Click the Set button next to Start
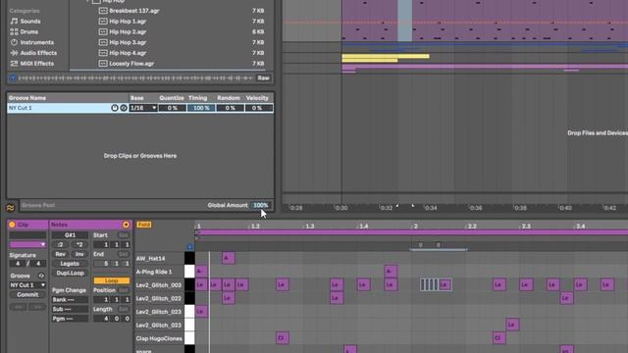The image size is (628, 353). [124, 235]
